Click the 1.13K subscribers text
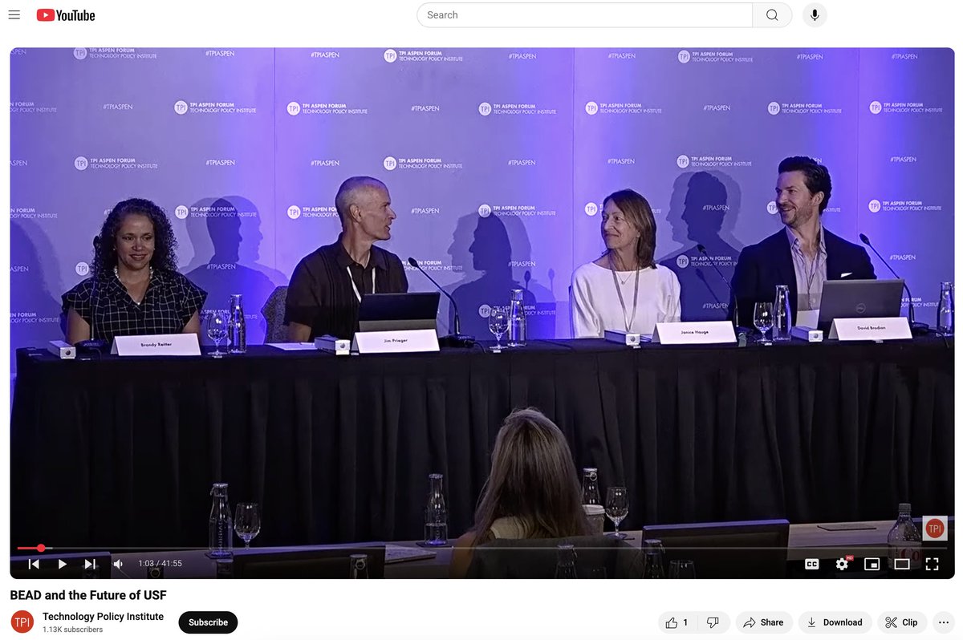 pos(72,630)
